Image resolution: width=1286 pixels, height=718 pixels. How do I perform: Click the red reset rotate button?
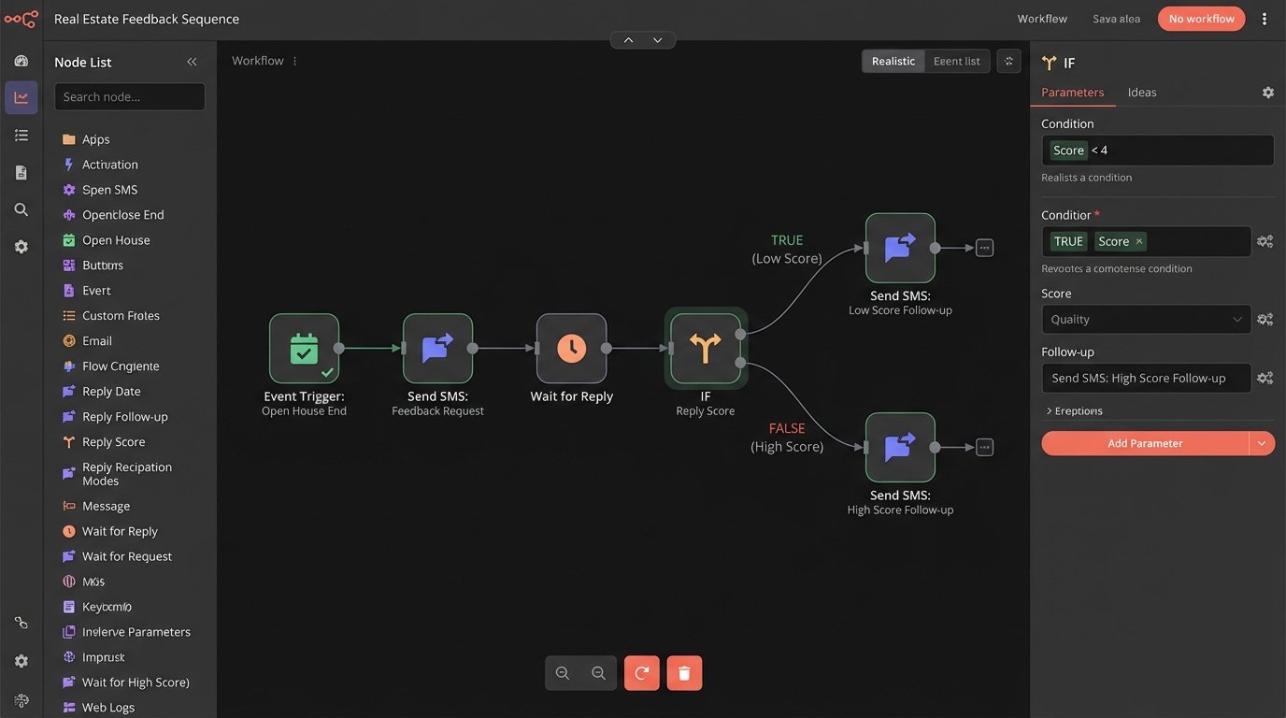[642, 673]
